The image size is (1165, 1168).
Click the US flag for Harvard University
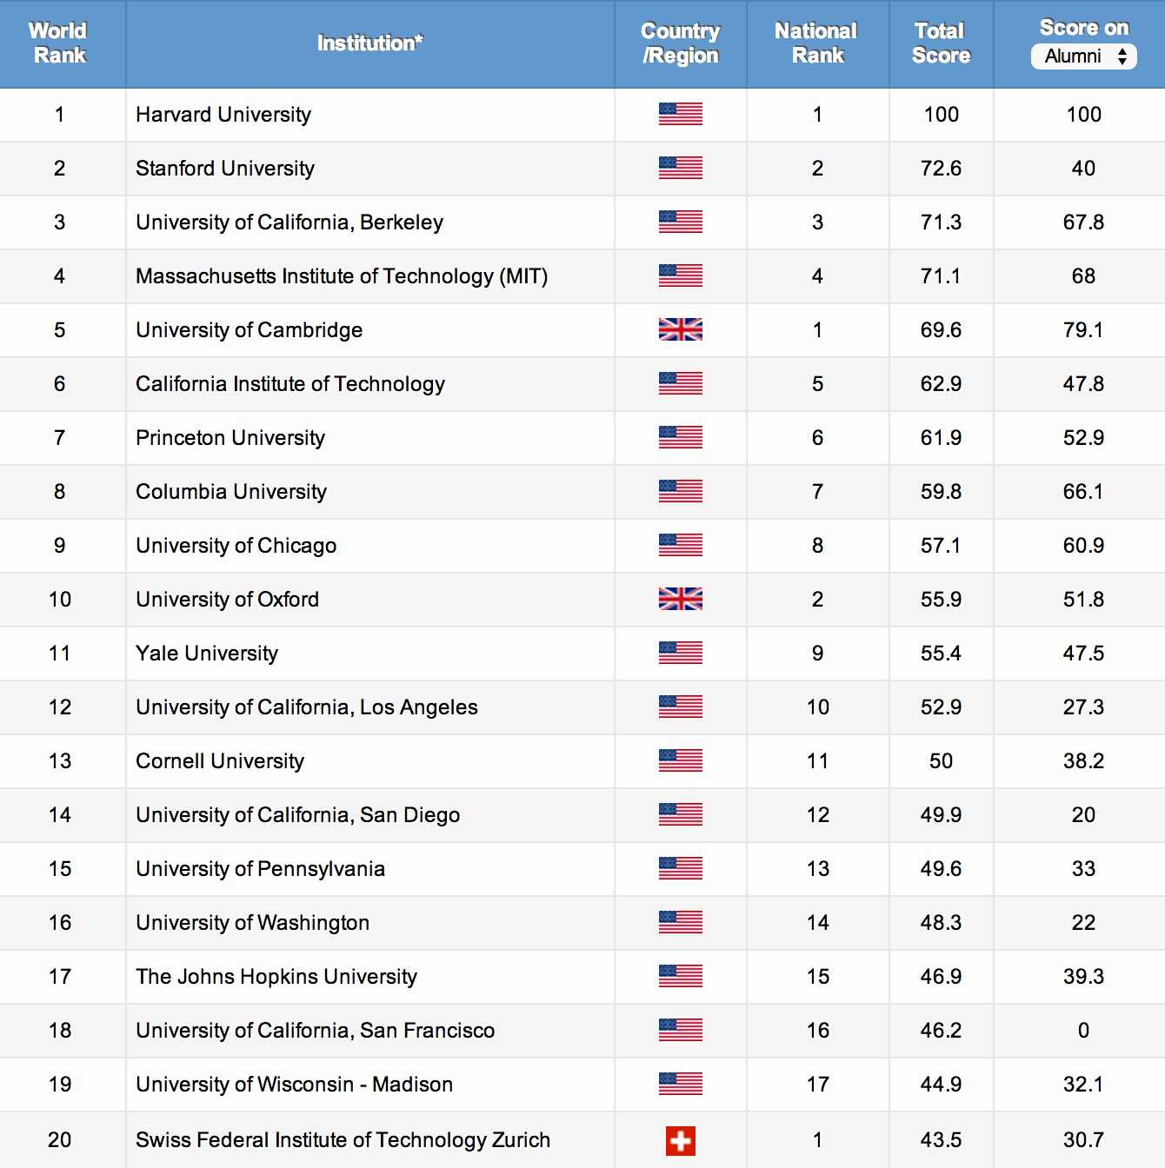[681, 114]
